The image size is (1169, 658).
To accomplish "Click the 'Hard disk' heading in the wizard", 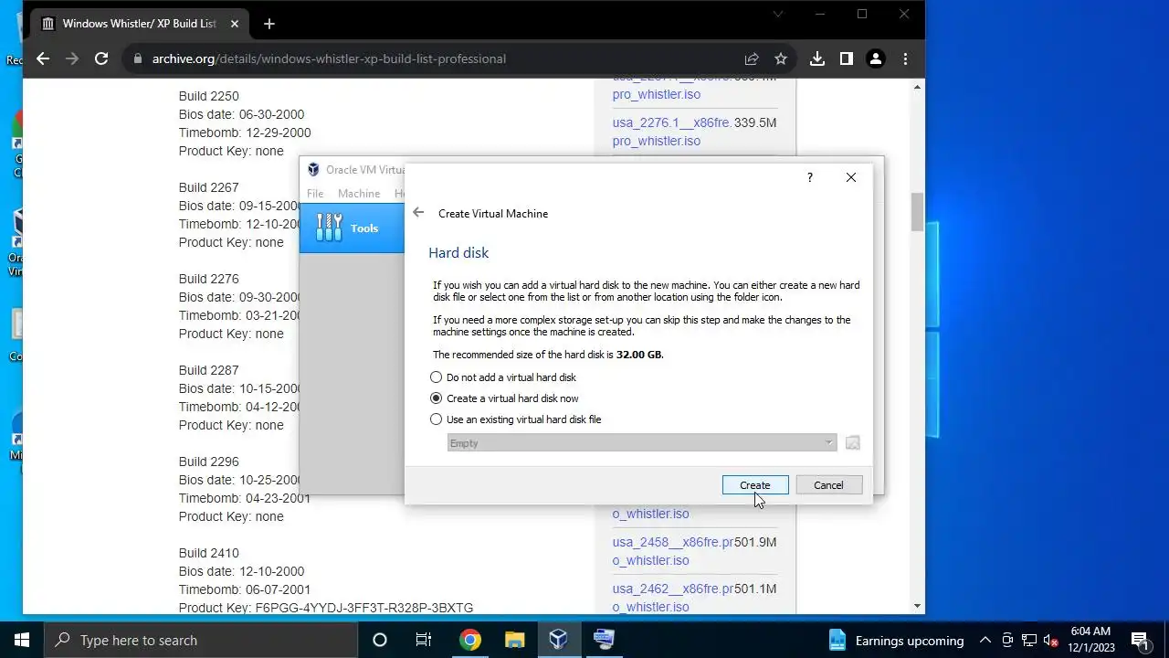I will click(458, 252).
